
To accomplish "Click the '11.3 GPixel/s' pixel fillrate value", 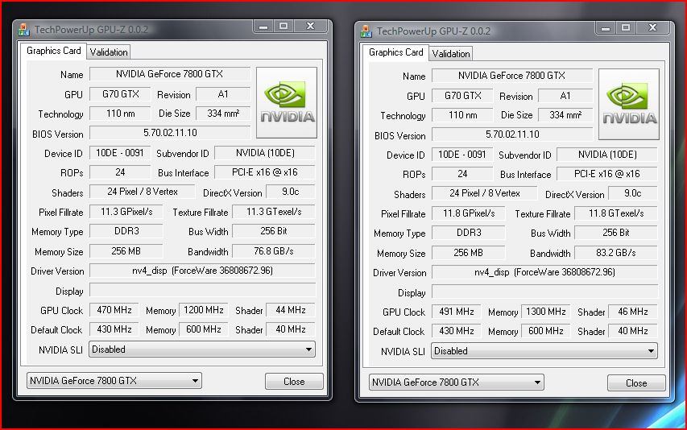I will coord(126,212).
